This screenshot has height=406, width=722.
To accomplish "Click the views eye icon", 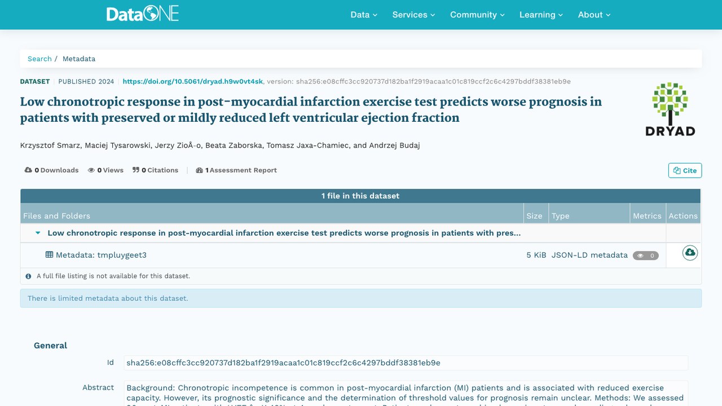I will (x=91, y=170).
